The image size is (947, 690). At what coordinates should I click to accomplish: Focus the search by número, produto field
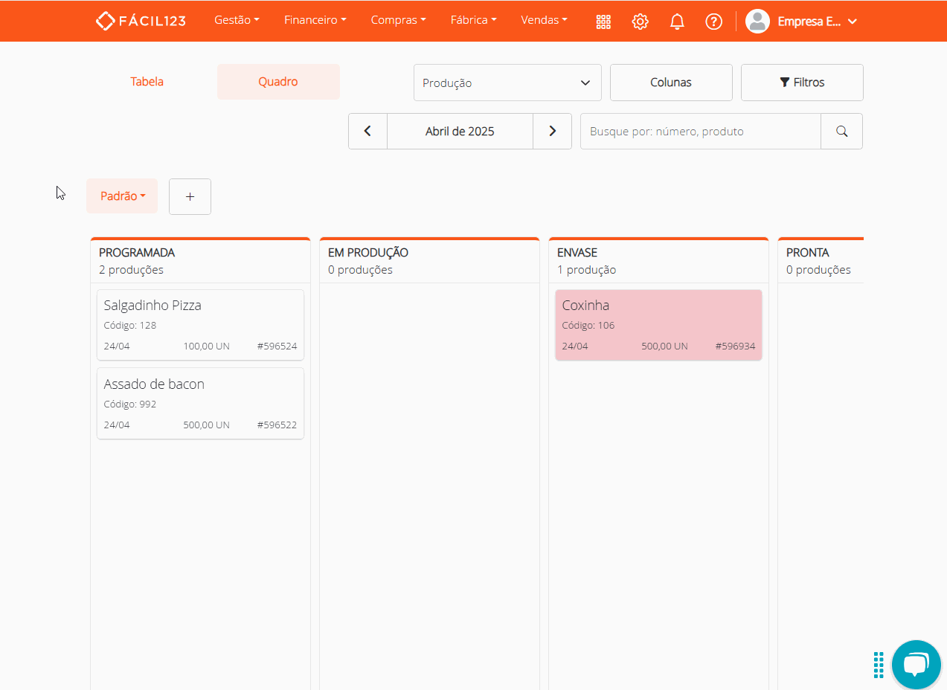[701, 132]
